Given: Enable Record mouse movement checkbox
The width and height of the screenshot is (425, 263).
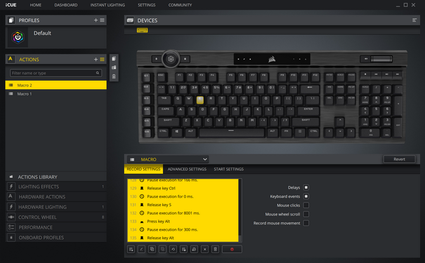Looking at the screenshot, I should 306,223.
